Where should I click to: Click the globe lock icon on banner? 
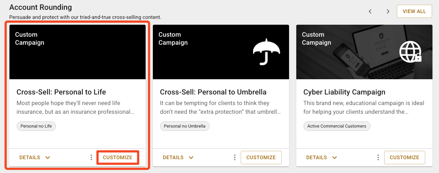coord(410,52)
